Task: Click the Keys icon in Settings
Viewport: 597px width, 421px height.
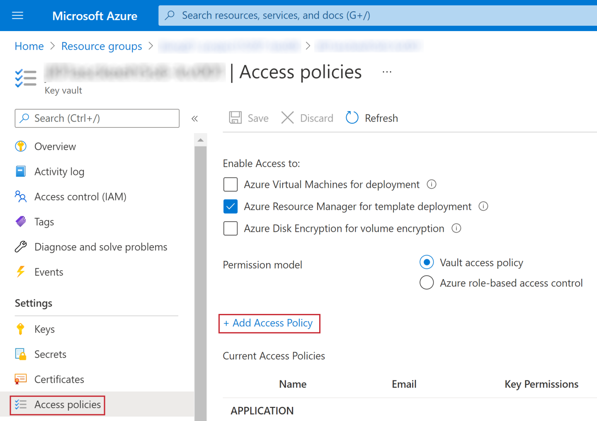Action: coord(20,329)
